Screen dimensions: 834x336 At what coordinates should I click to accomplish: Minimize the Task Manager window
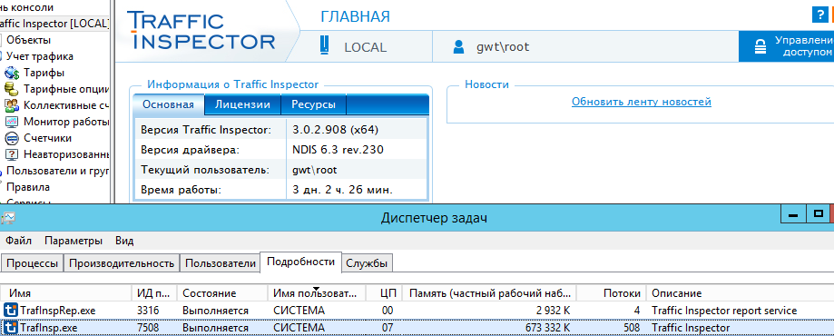(793, 215)
